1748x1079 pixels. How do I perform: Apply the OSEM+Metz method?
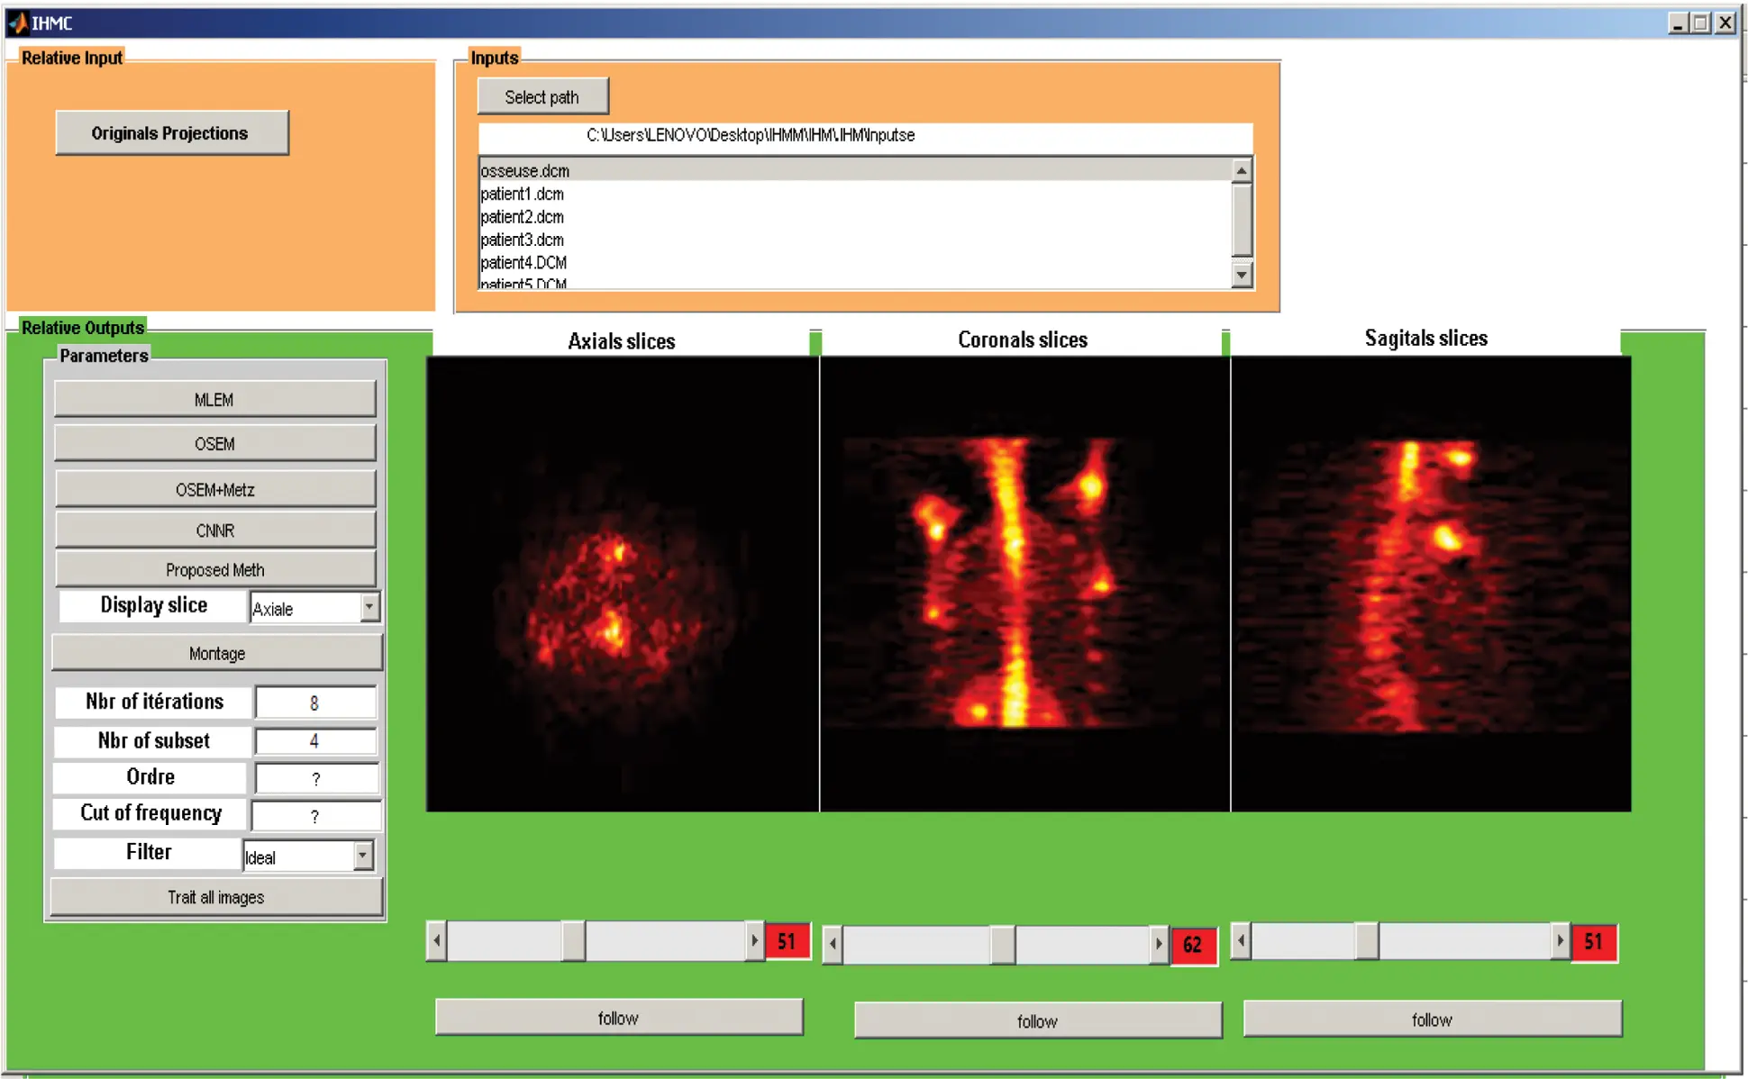coord(215,488)
